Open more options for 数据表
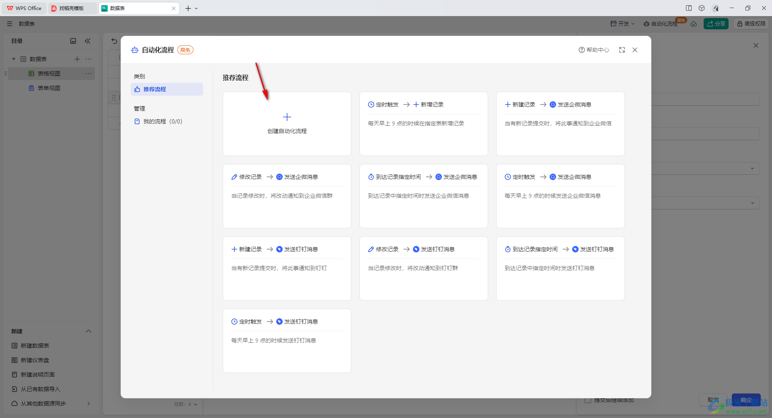The height and width of the screenshot is (418, 772). click(x=88, y=59)
